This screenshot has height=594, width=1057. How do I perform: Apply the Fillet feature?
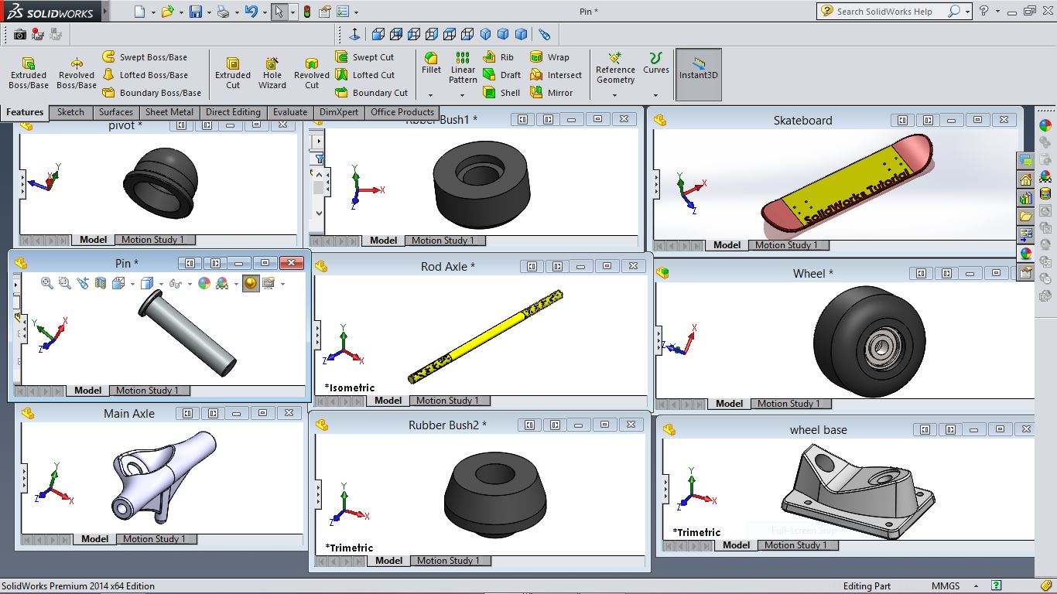coord(431,63)
